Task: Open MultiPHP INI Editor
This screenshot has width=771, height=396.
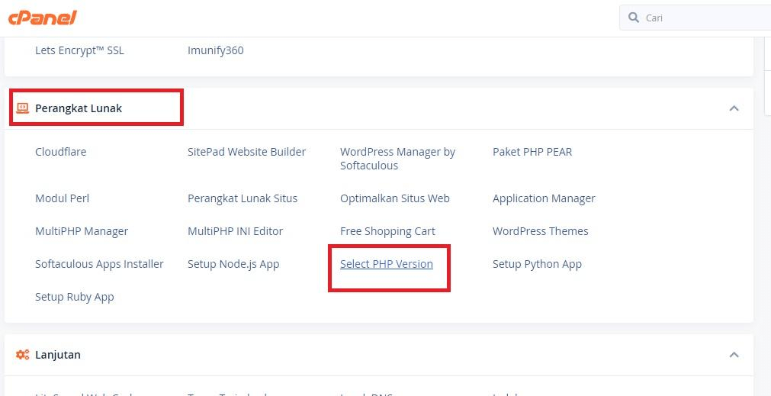Action: (x=235, y=231)
